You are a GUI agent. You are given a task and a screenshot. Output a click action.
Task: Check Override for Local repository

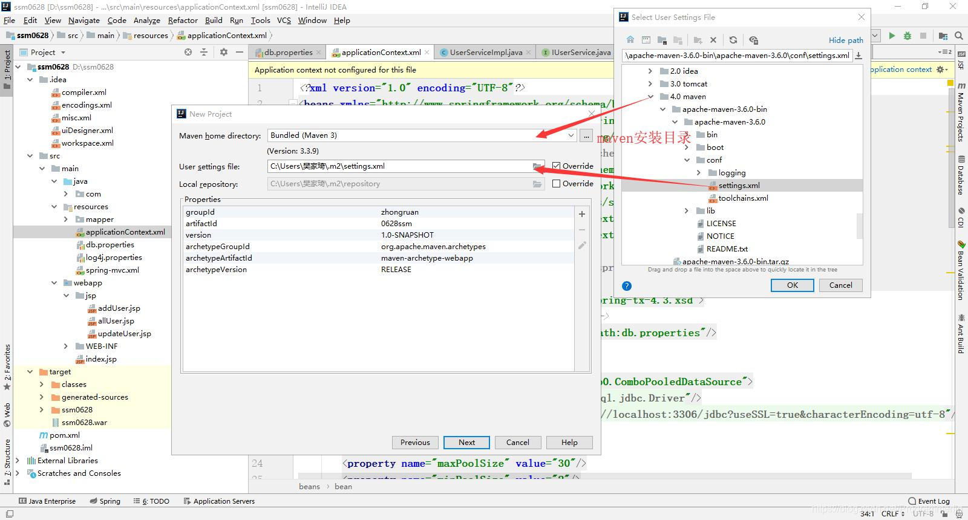point(556,184)
